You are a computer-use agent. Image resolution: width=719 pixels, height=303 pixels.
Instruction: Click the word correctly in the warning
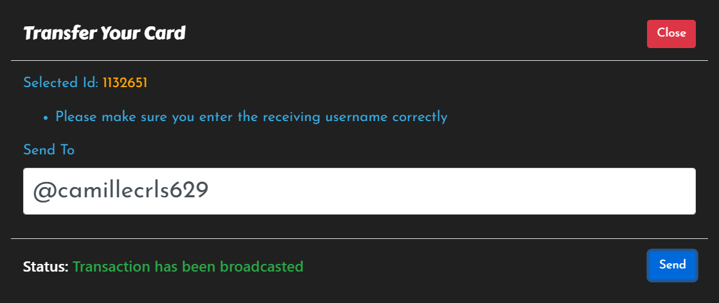(x=420, y=117)
